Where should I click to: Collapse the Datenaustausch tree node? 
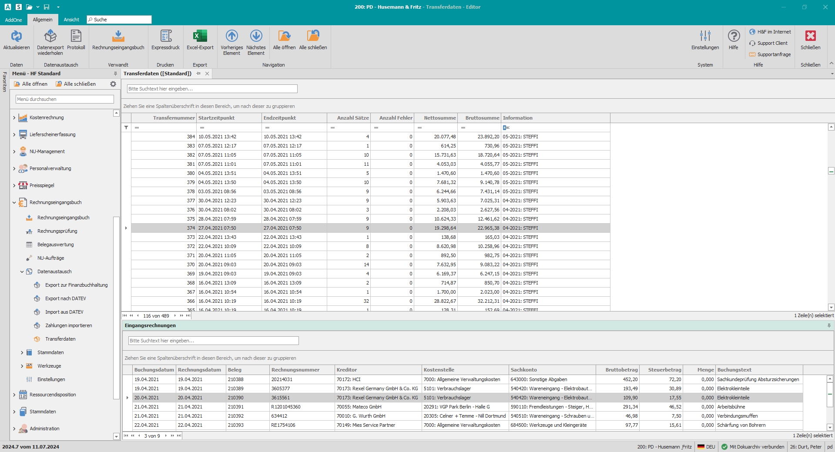point(22,272)
